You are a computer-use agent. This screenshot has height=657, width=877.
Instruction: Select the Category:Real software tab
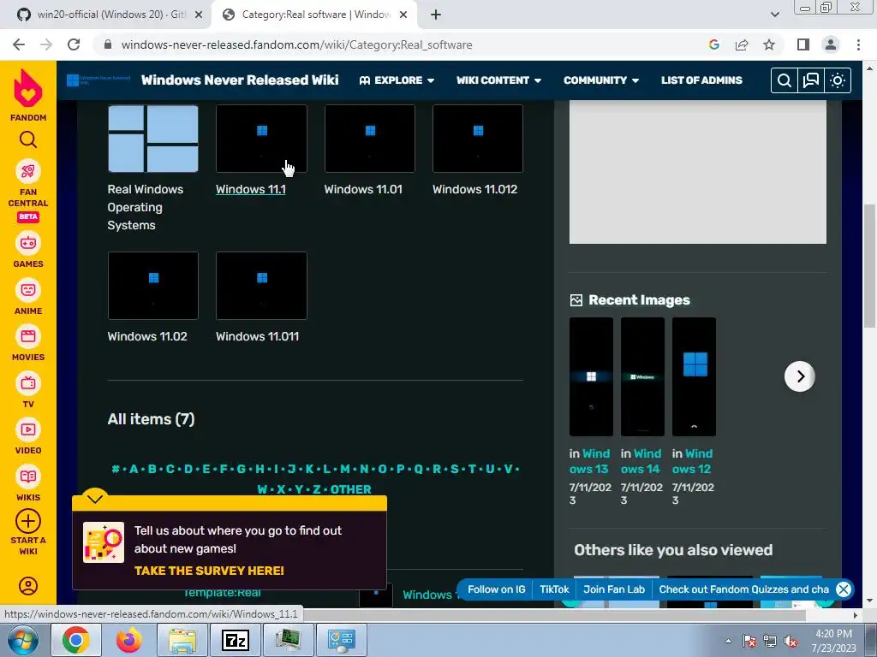(x=313, y=15)
